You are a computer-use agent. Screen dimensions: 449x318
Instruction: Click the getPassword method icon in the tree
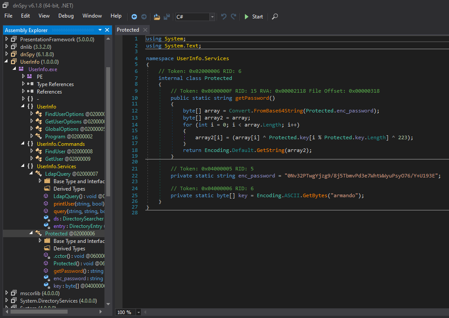[47, 271]
